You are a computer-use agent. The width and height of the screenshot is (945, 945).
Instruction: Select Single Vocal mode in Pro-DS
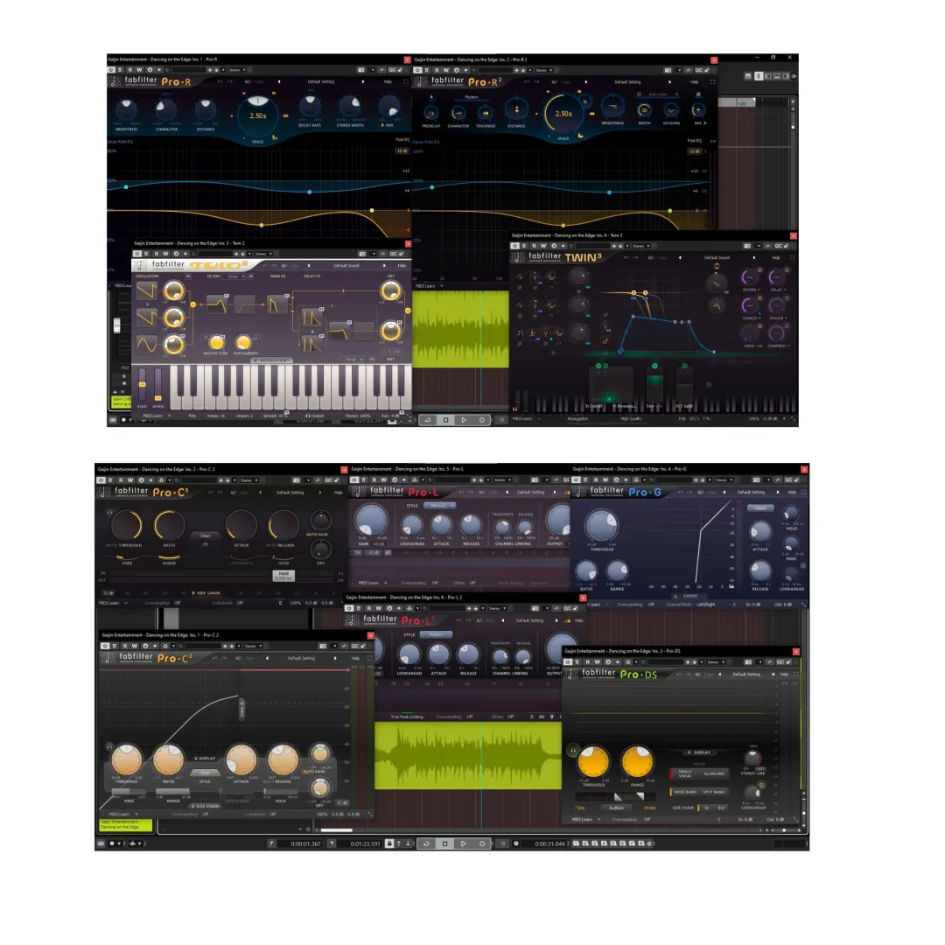click(686, 773)
